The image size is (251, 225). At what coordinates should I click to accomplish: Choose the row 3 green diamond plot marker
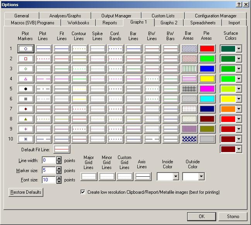click(26, 69)
